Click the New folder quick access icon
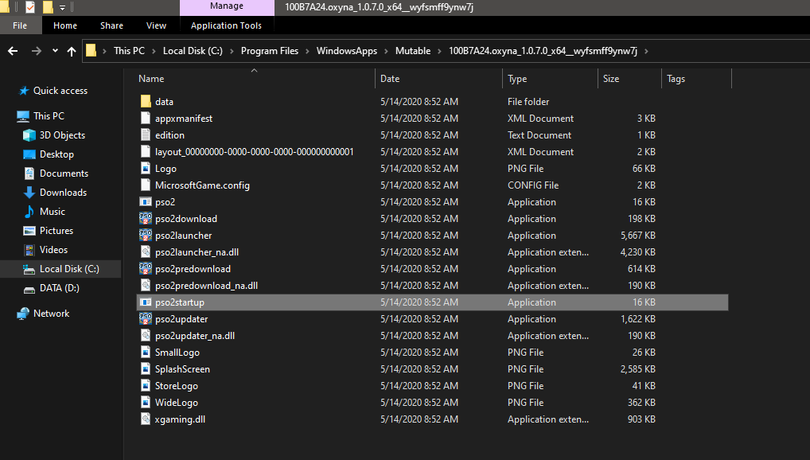Viewport: 810px width, 460px height. coord(48,6)
